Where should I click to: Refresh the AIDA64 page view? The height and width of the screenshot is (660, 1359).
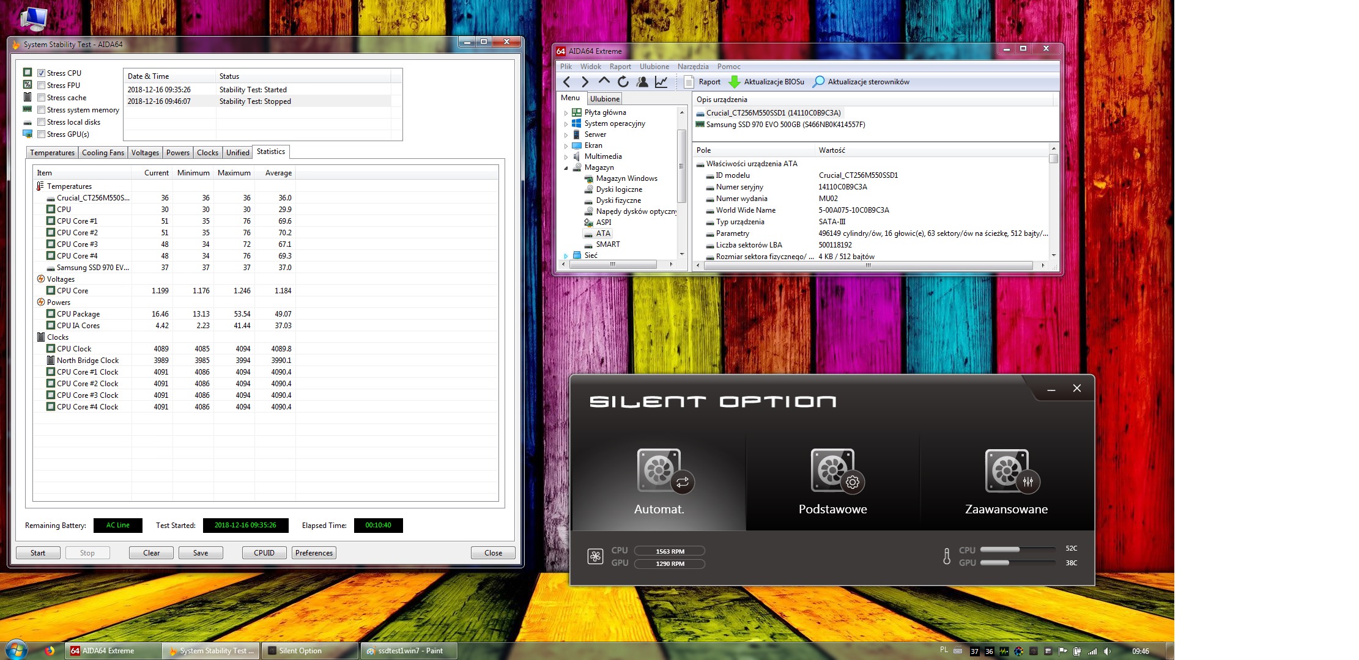pyautogui.click(x=623, y=82)
